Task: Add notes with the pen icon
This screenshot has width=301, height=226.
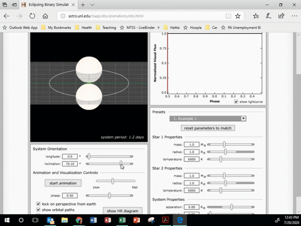Action: 268,16
